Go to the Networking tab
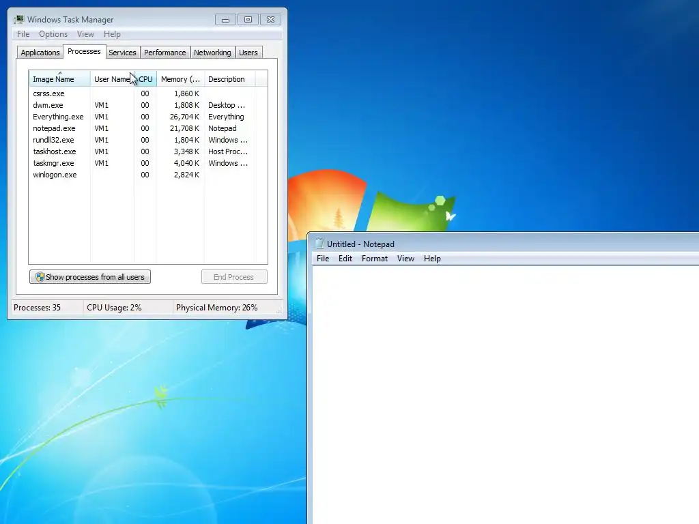Viewport: 699px width, 524px height. coord(212,53)
